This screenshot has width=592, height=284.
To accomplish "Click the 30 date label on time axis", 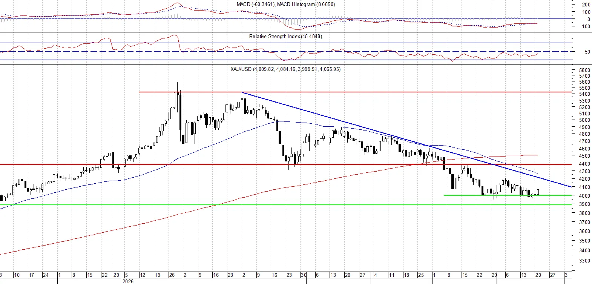I will [x=304, y=275].
